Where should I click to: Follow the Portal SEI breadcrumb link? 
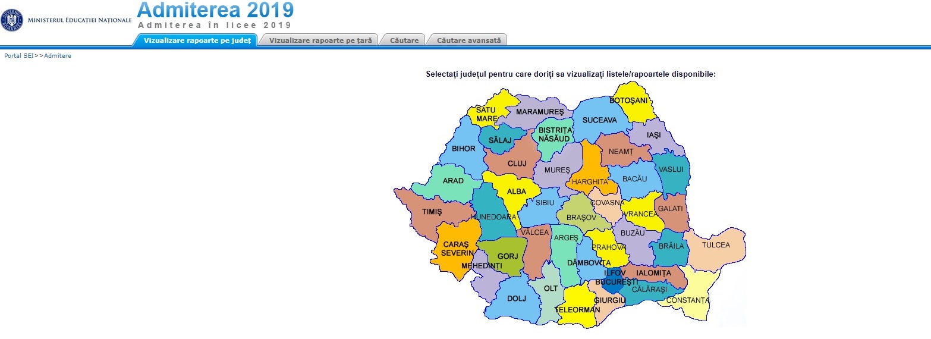(x=19, y=55)
